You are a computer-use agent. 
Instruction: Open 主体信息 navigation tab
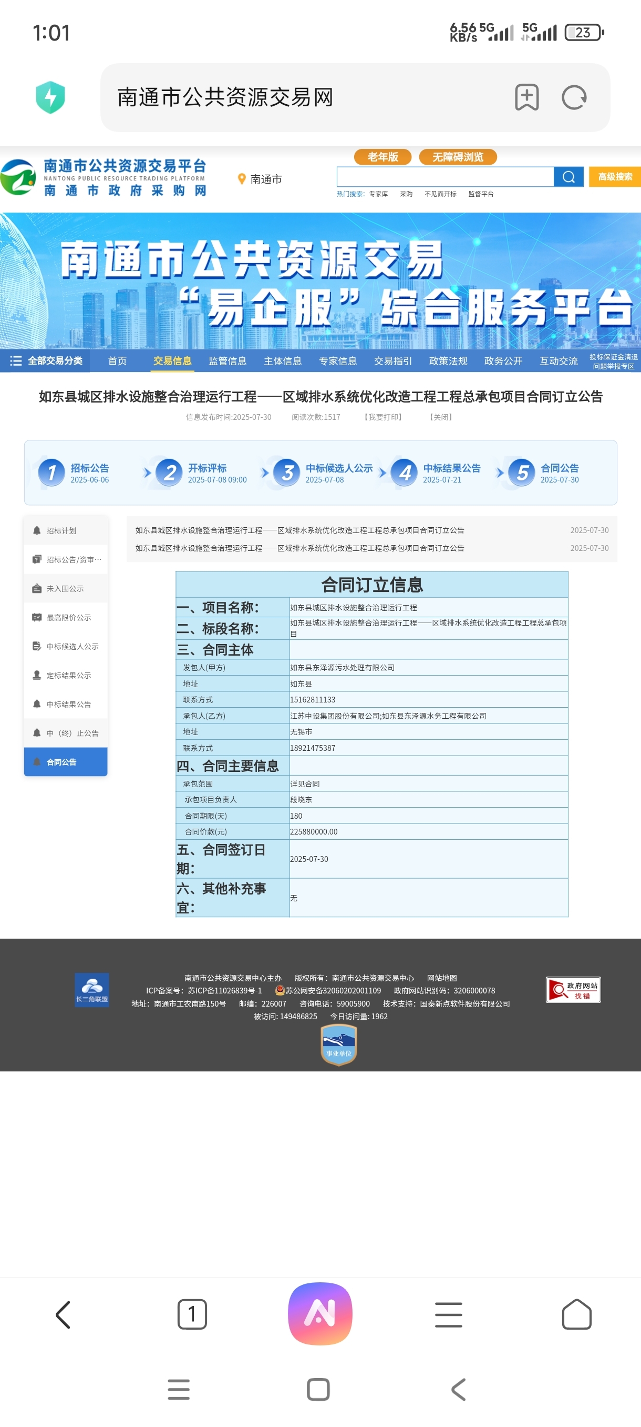click(283, 360)
